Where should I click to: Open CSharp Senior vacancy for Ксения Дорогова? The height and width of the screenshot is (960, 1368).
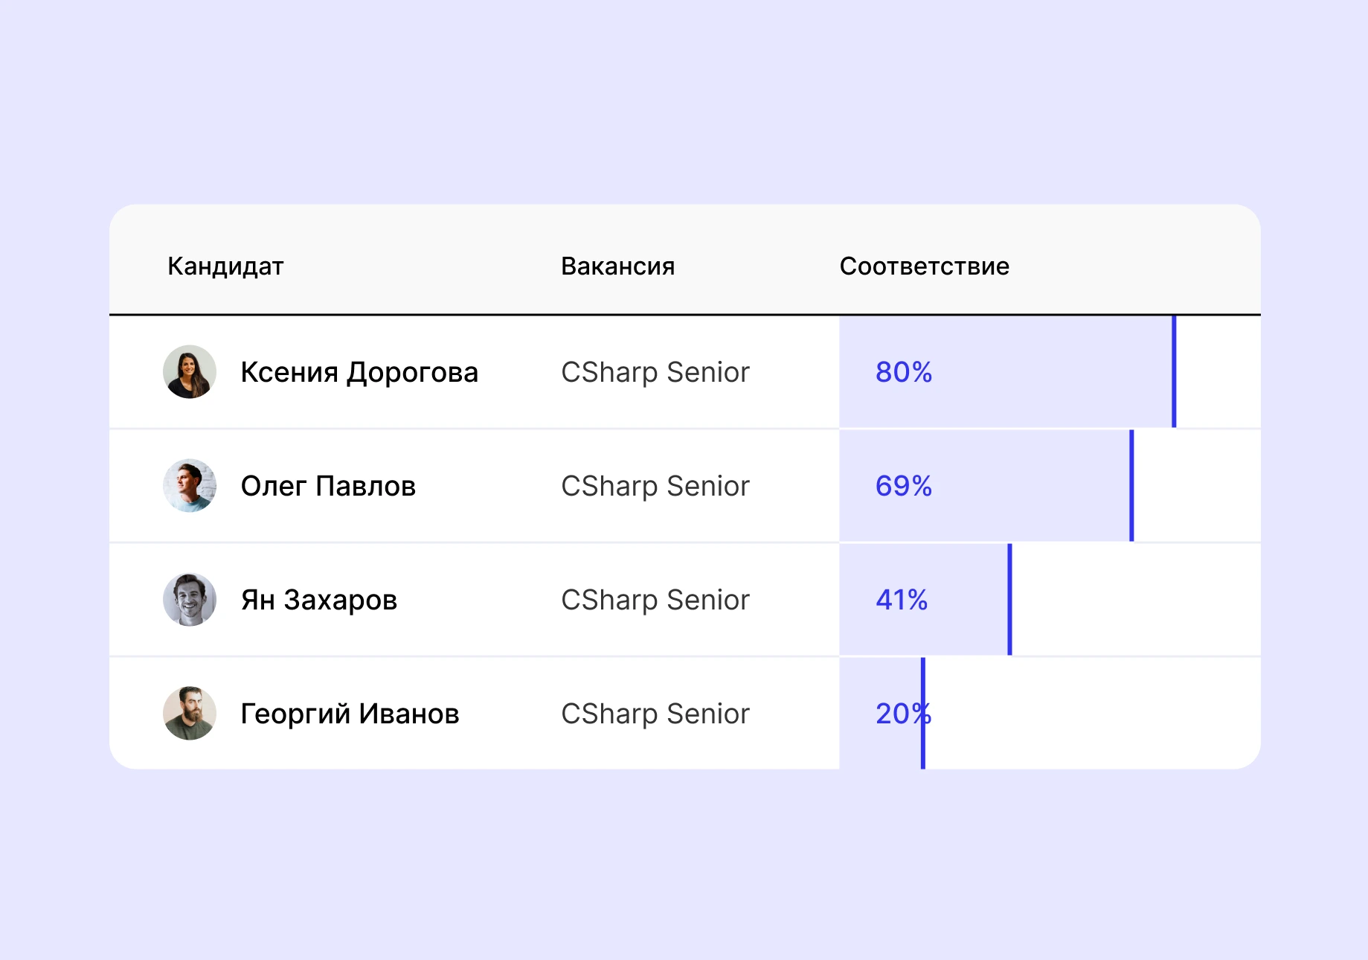[x=655, y=372]
